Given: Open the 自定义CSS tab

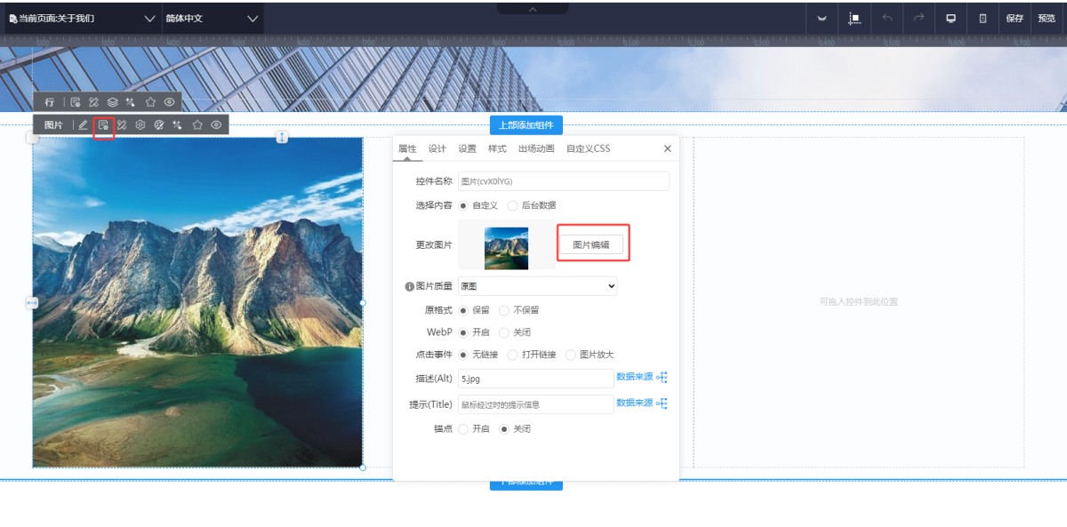Looking at the screenshot, I should coord(588,148).
